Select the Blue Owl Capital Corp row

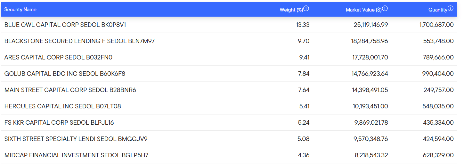(65, 25)
